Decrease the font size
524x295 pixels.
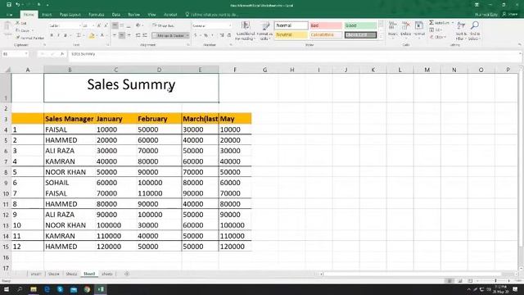(106, 25)
